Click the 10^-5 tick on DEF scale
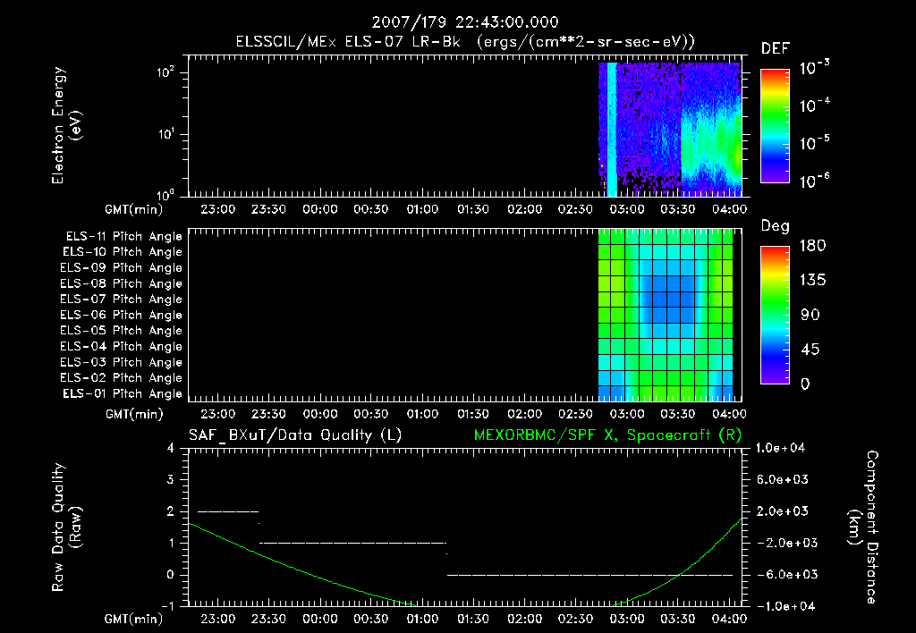The width and height of the screenshot is (916, 633). click(814, 143)
